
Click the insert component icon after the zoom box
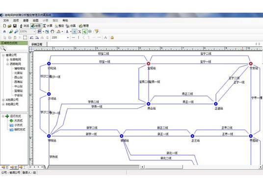40,31
